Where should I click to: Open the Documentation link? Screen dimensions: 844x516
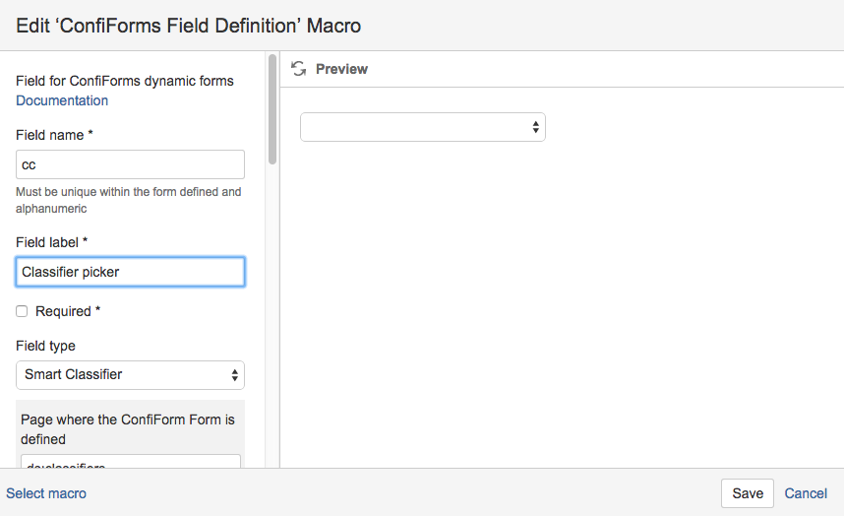point(62,100)
